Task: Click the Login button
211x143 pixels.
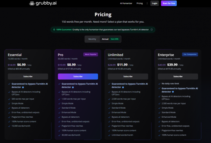Action: click(x=155, y=3)
